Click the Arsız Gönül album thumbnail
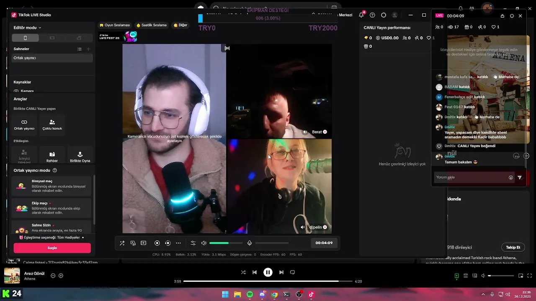Screen dimensions: 536x301 tap(12, 275)
